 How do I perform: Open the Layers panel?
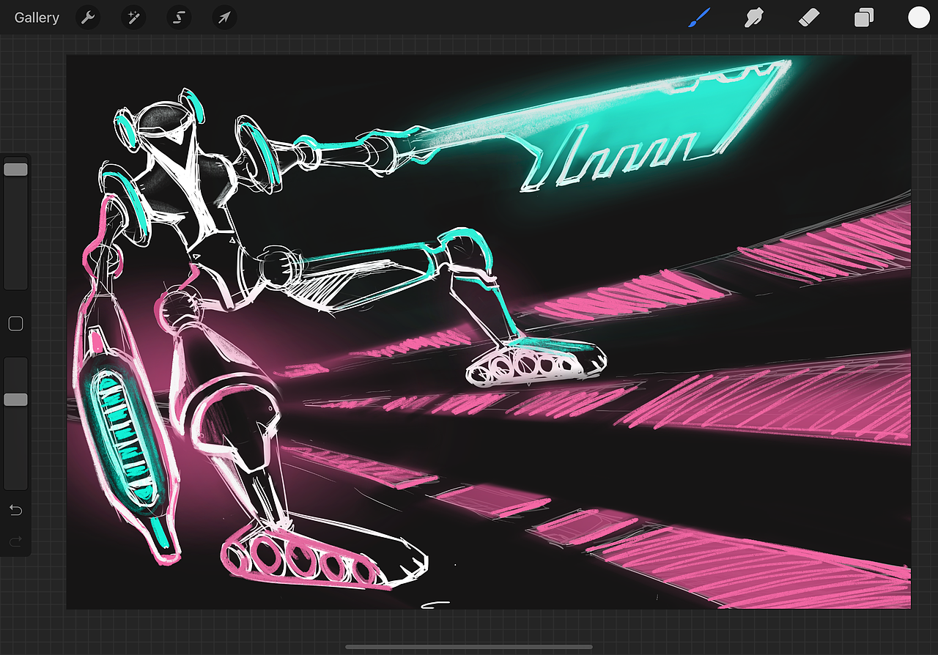click(864, 18)
